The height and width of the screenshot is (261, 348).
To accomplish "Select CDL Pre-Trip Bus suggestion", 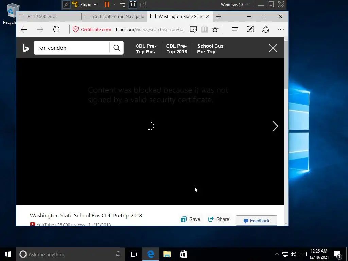I will point(145,49).
